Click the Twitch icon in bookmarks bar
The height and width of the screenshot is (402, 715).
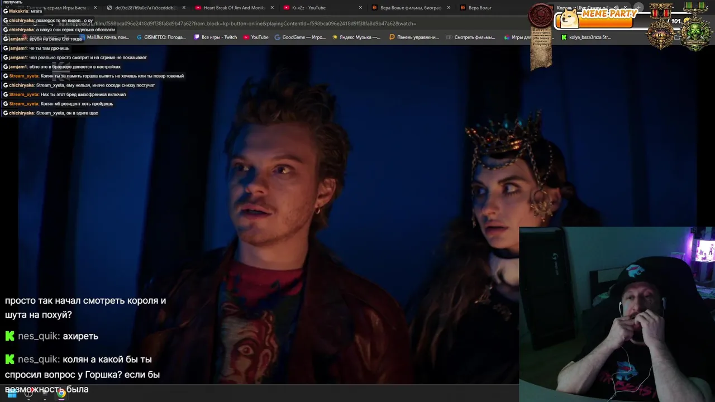pyautogui.click(x=197, y=37)
